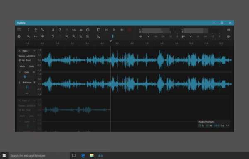Toggle Solo on Track 1
This screenshot has height=159, width=249.
point(32,66)
